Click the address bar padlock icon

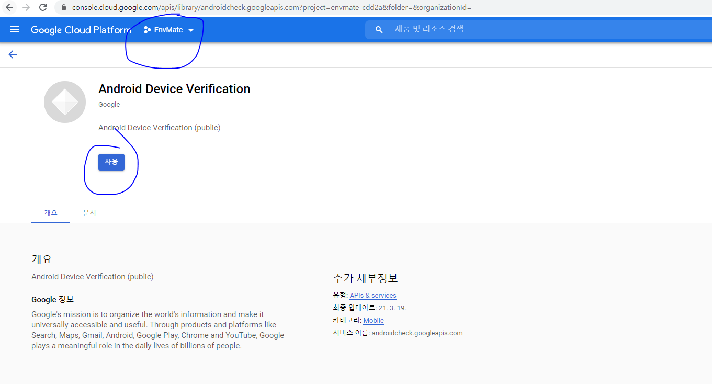click(64, 8)
